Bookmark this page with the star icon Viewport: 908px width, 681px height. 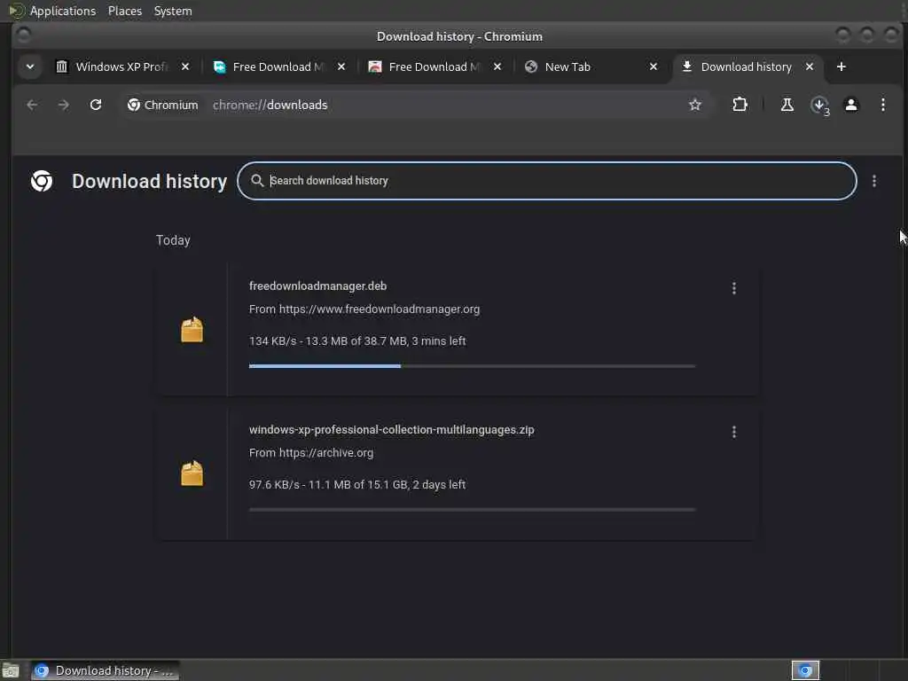tap(695, 105)
